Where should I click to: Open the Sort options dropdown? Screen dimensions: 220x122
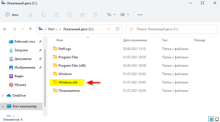111,15
